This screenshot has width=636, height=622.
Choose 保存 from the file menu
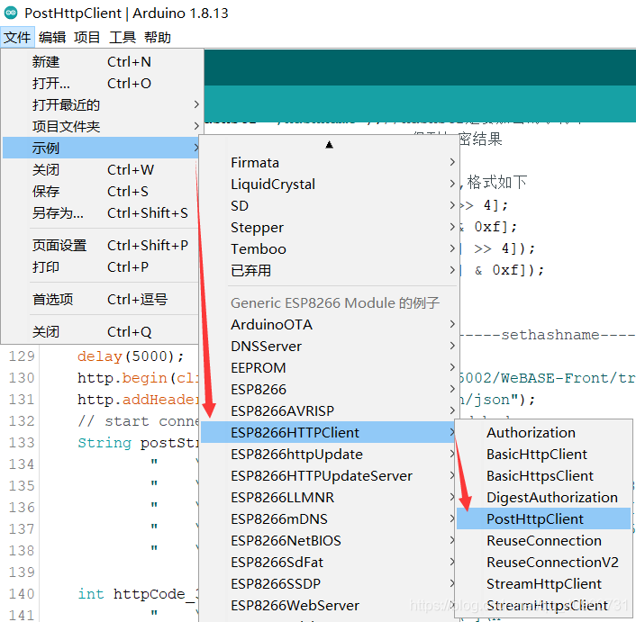[x=102, y=191]
